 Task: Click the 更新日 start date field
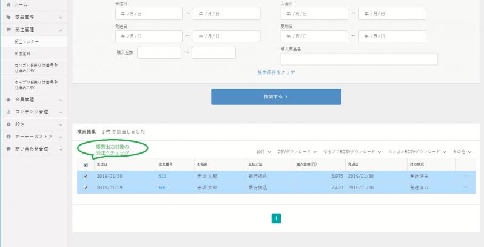(314, 36)
